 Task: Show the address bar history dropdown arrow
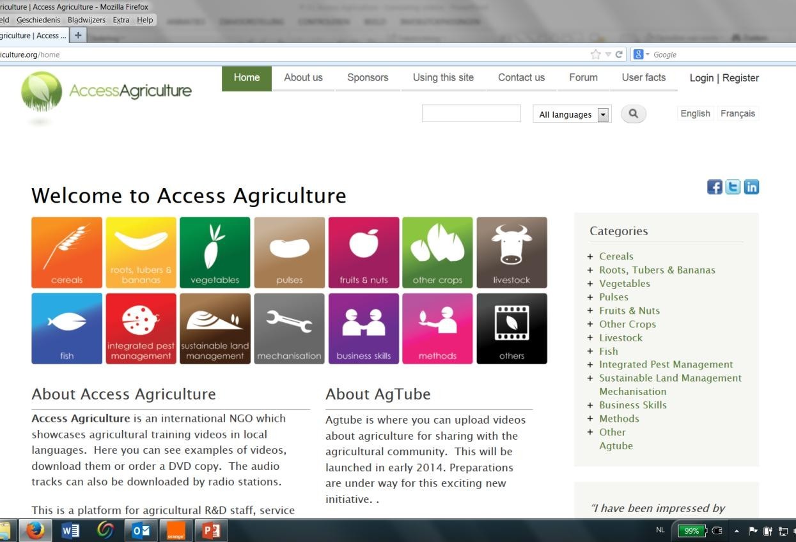point(608,54)
